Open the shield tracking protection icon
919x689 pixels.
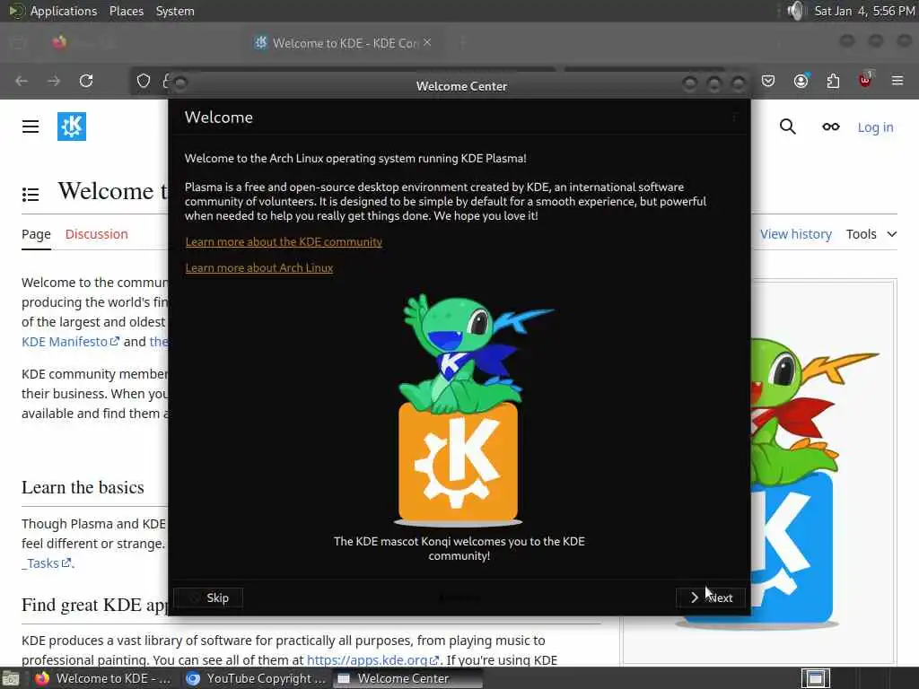pos(144,81)
